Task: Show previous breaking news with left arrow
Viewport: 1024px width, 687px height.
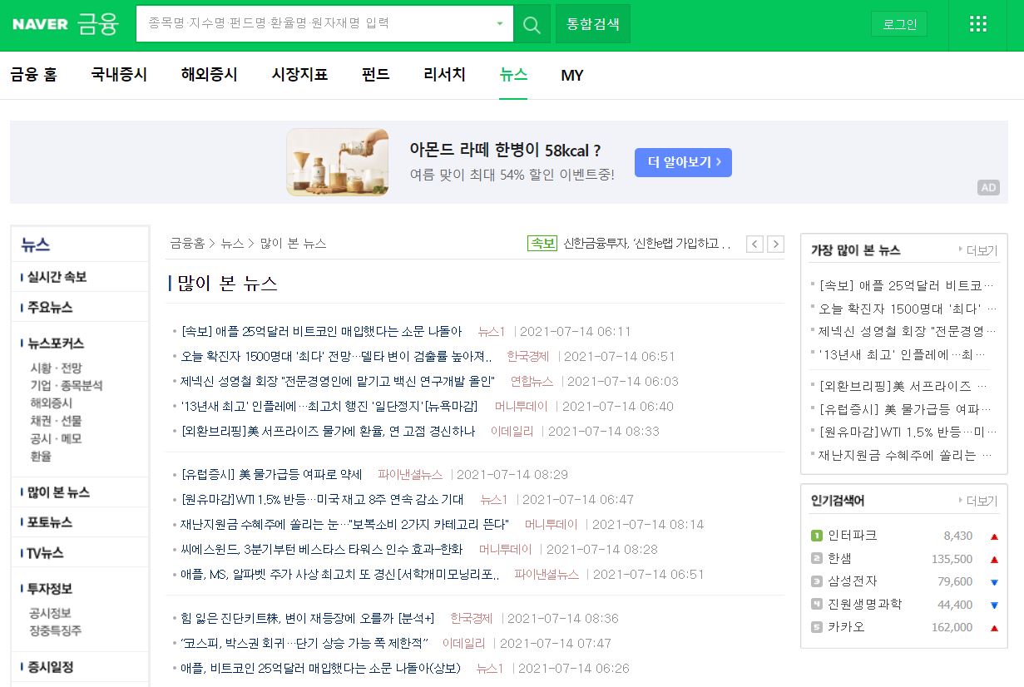Action: pos(754,244)
